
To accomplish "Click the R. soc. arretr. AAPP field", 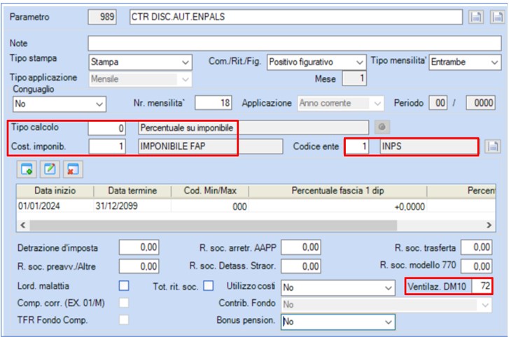I will coord(301,247).
